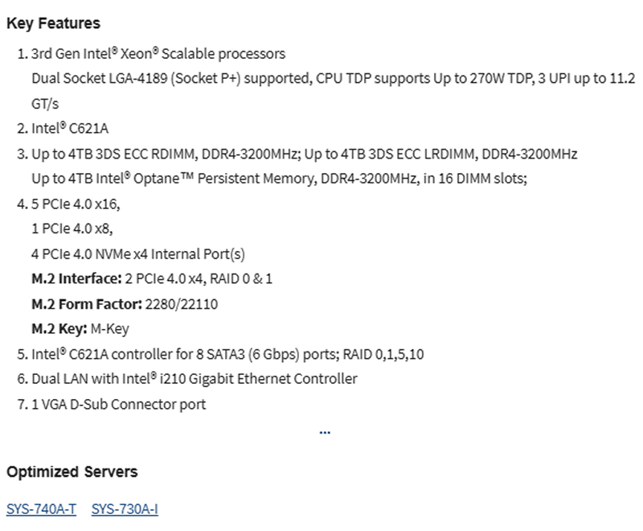Image resolution: width=643 pixels, height=531 pixels.
Task: Click the Dual Socket LGA-4189 description text
Action: point(334,78)
